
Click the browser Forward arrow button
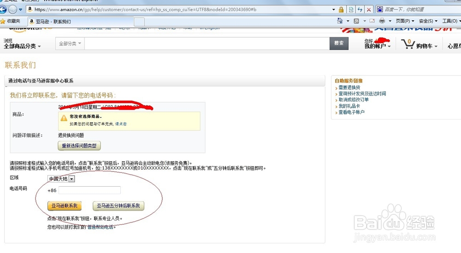[12, 9]
